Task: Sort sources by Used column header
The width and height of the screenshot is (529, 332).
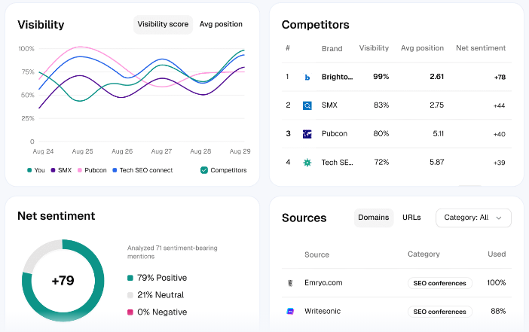Action: click(x=497, y=254)
